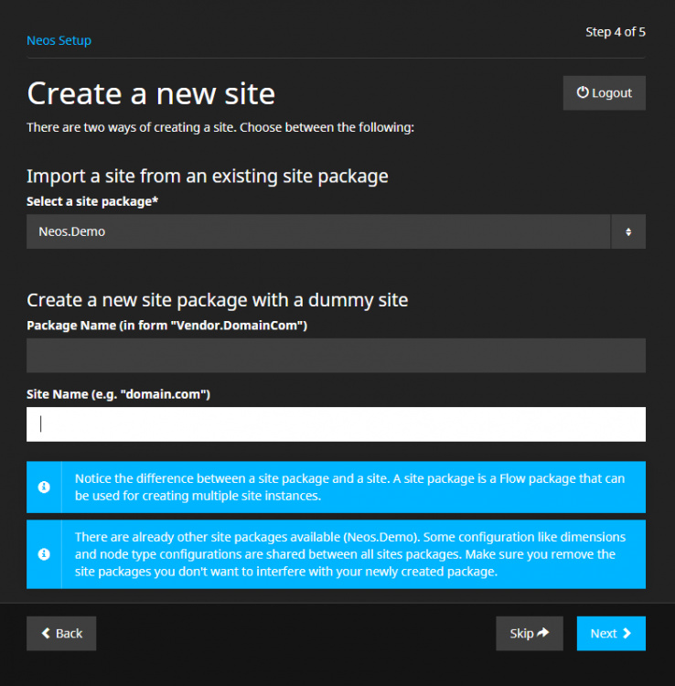Click notice text about other site packages available
The height and width of the screenshot is (686, 675).
coord(350,554)
